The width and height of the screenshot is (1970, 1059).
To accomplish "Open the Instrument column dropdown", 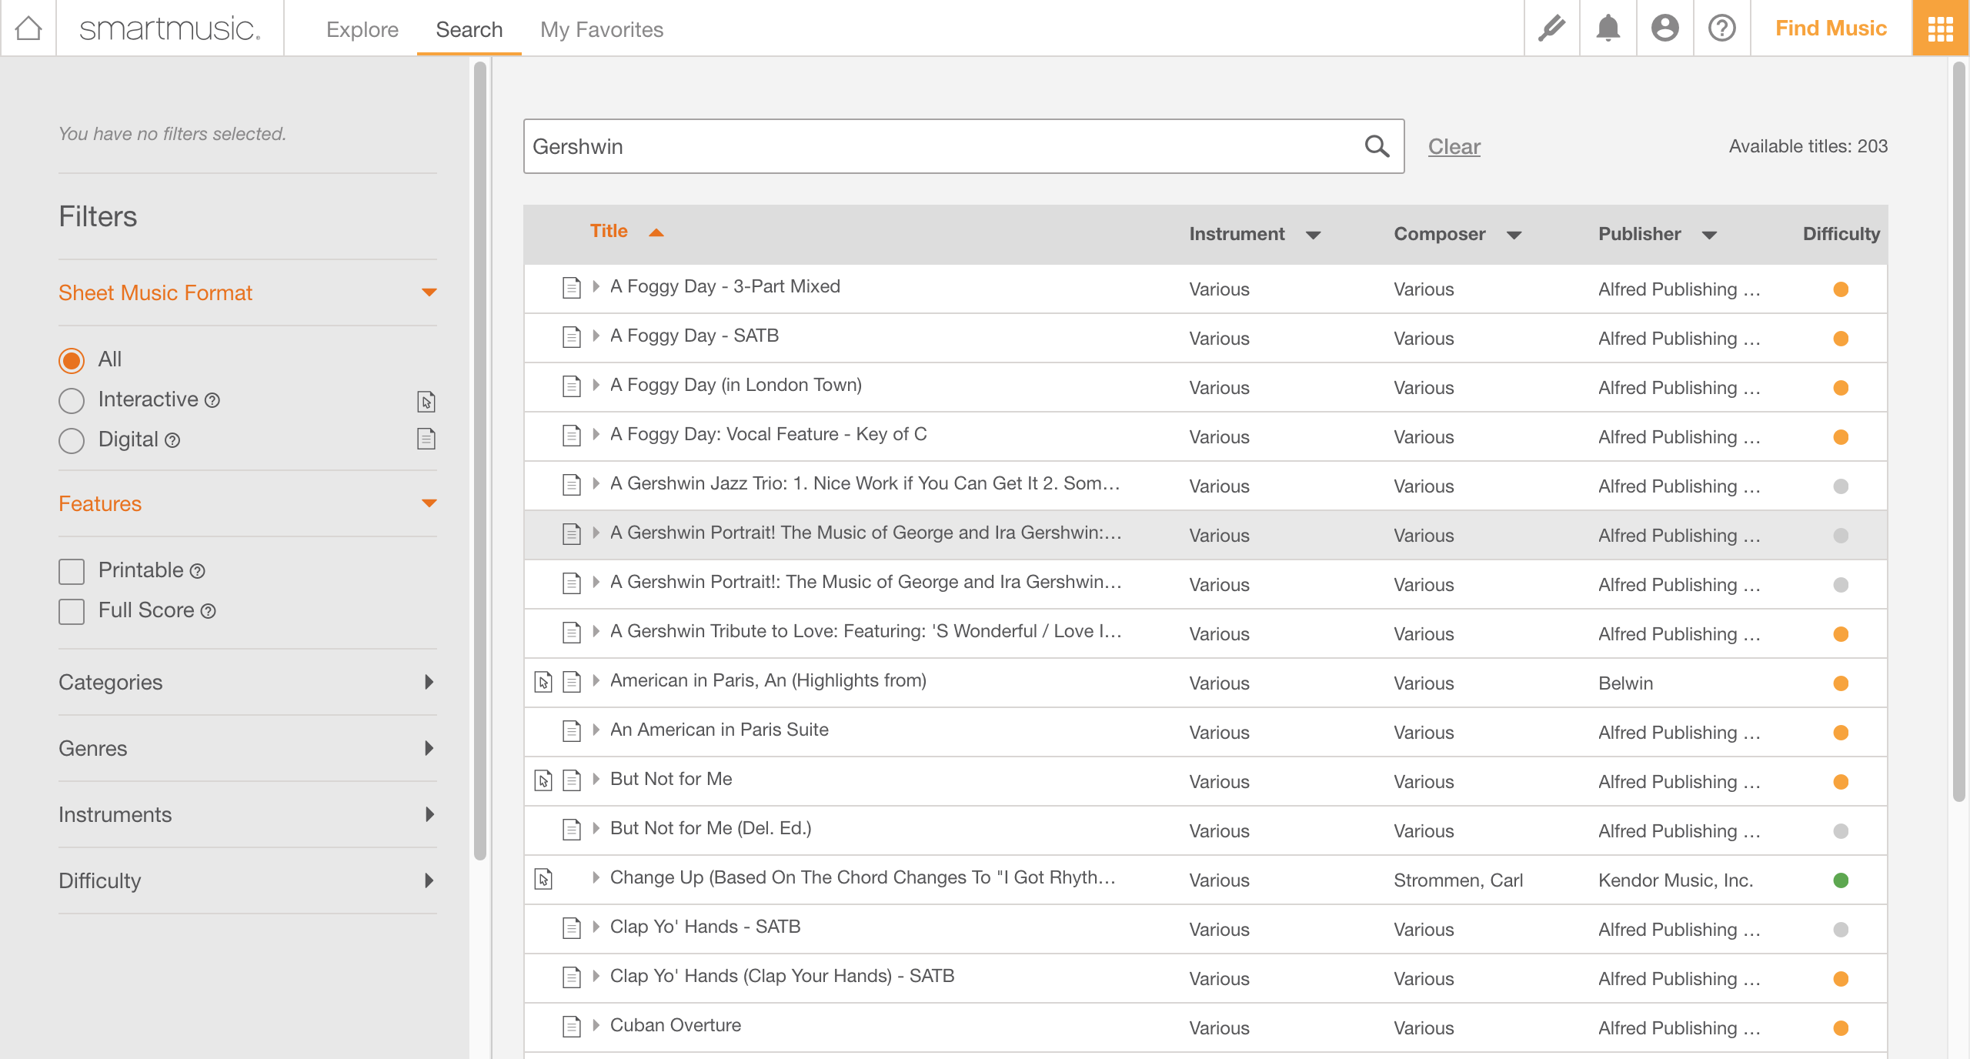I will coord(1314,235).
